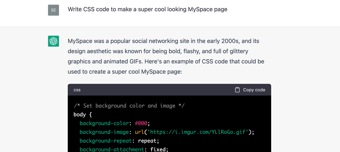Click the user prompt about MySpace CSS
This screenshot has width=340, height=152.
147,9
